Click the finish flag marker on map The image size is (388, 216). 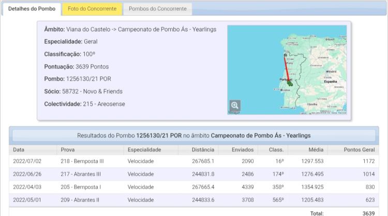coord(284,54)
